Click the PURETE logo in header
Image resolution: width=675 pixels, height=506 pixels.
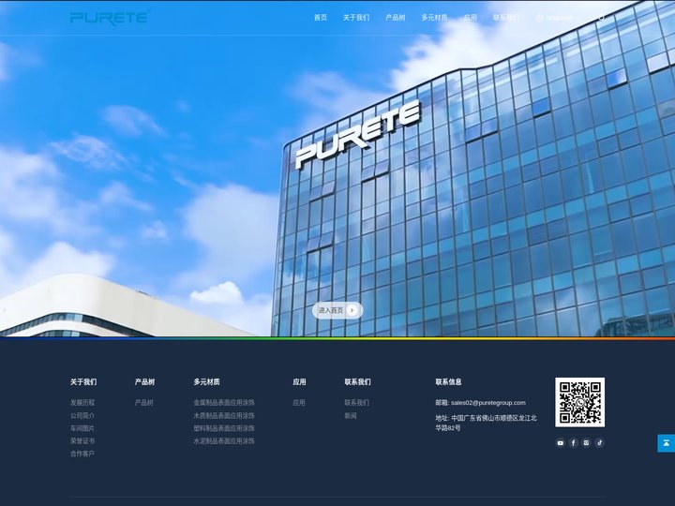tap(110, 18)
